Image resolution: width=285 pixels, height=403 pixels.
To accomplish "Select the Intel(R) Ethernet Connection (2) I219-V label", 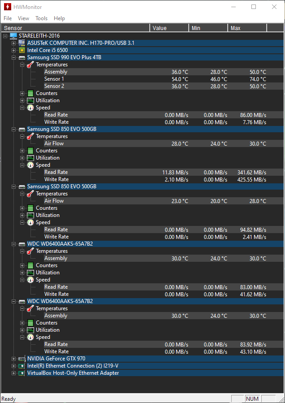I will (73, 366).
